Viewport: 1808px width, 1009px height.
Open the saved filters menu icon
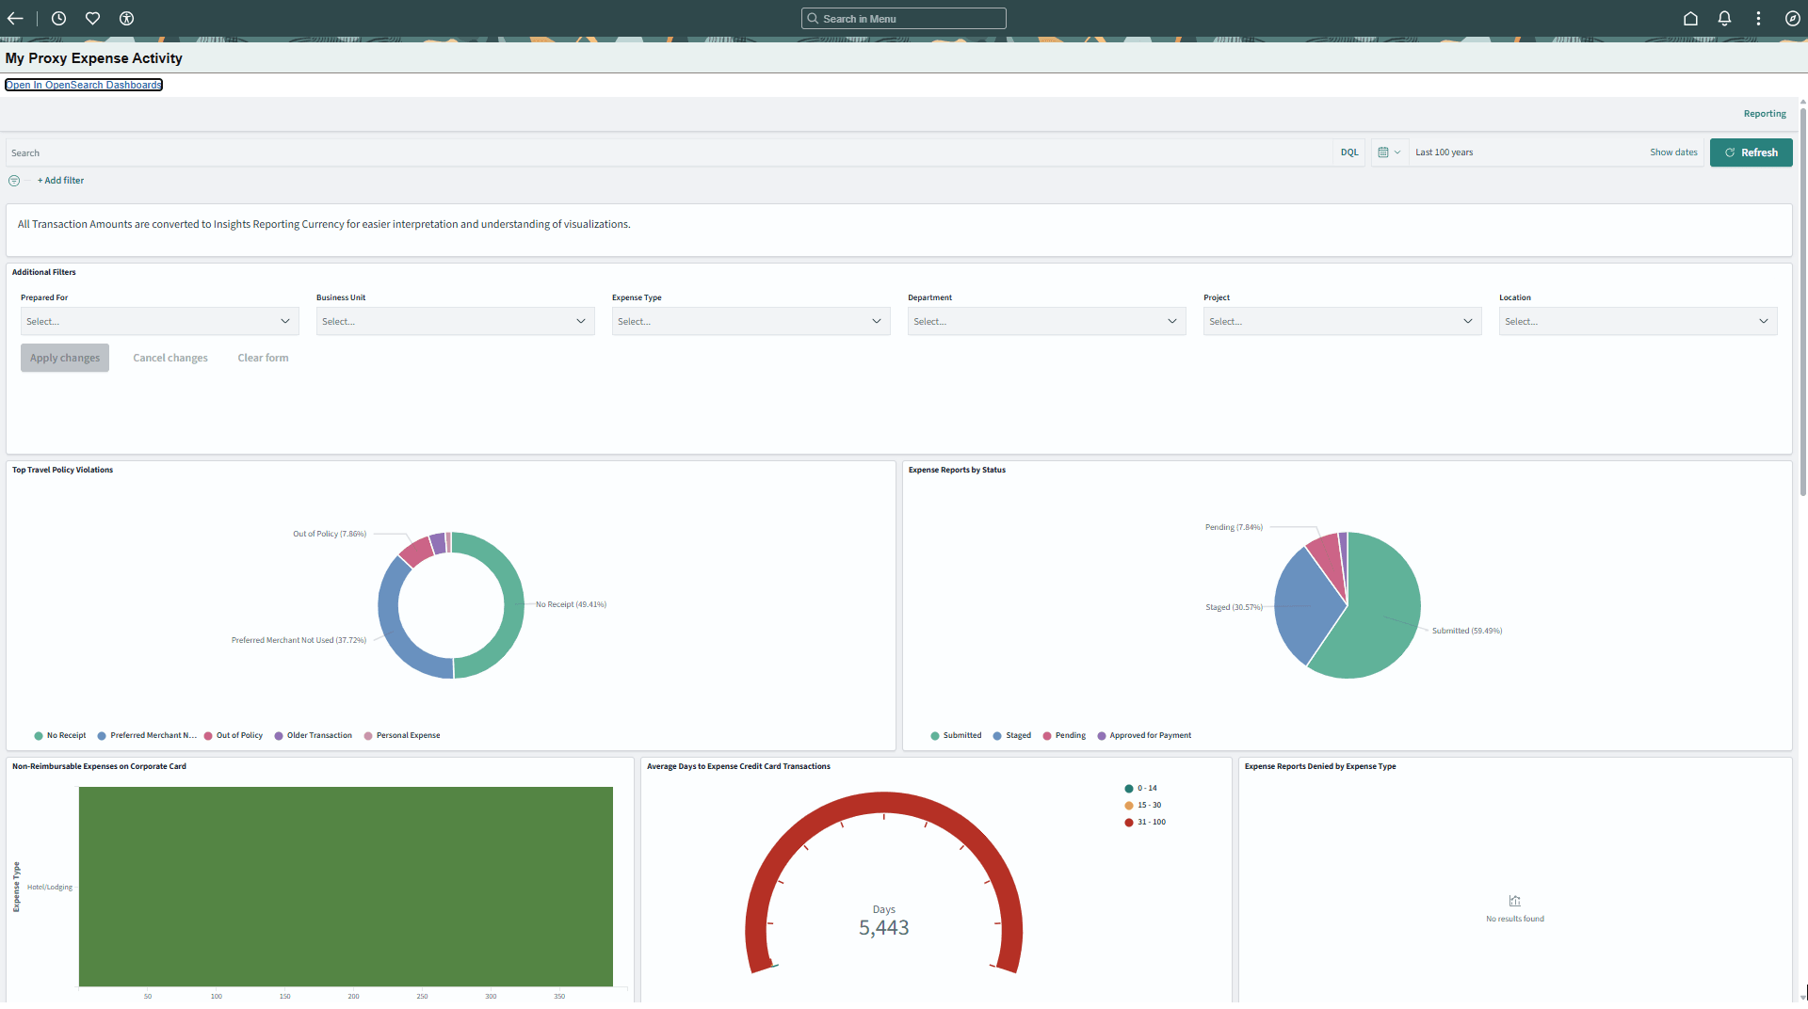(x=14, y=181)
